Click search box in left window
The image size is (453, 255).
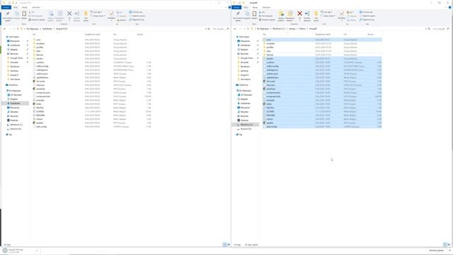[x=221, y=29]
